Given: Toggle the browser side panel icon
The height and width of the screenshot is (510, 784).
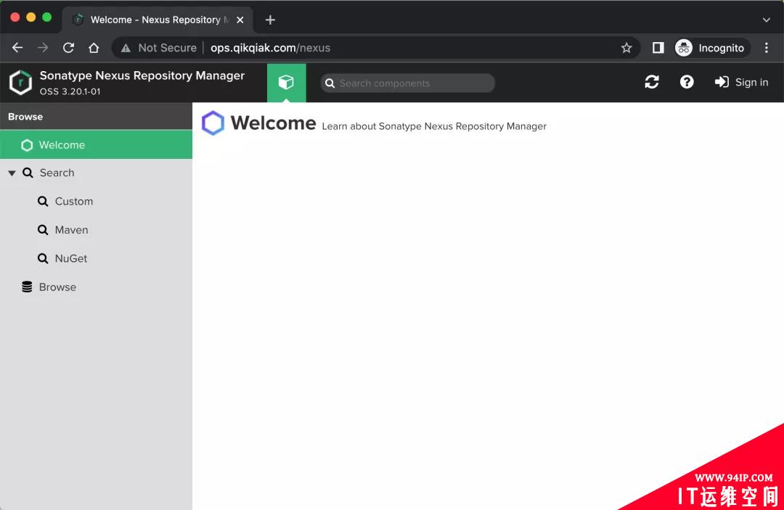Looking at the screenshot, I should (658, 48).
